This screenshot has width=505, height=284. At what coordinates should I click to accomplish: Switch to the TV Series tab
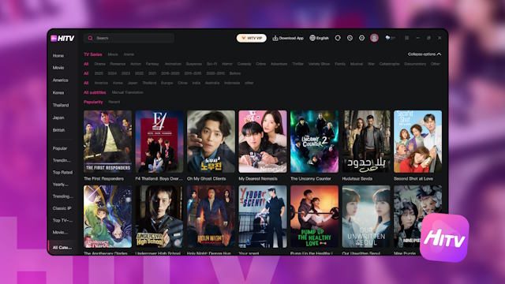pos(93,54)
